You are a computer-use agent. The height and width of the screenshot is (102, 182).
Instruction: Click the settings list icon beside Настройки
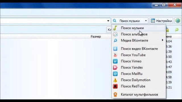click(153, 21)
